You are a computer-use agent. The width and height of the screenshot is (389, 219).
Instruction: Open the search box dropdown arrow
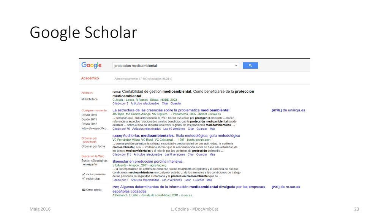(236, 66)
